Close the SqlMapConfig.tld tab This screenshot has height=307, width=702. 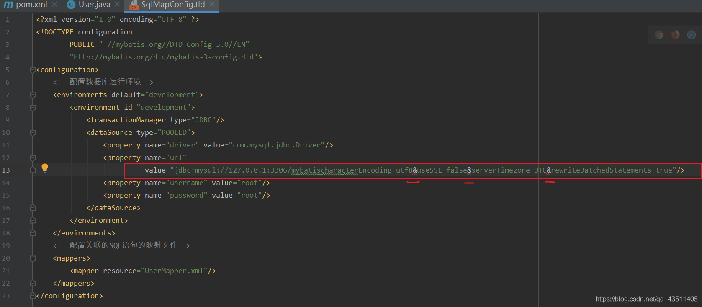(212, 5)
